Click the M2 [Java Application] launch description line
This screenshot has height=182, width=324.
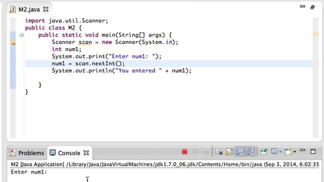[x=165, y=164]
